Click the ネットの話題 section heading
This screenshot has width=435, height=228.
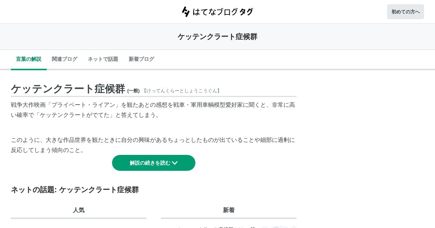pos(75,190)
